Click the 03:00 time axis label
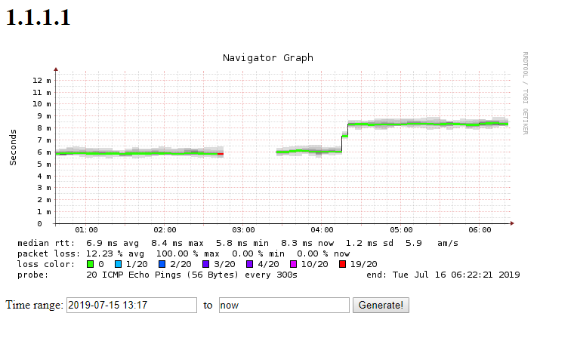Viewport: 577px width, 341px height. tap(244, 230)
